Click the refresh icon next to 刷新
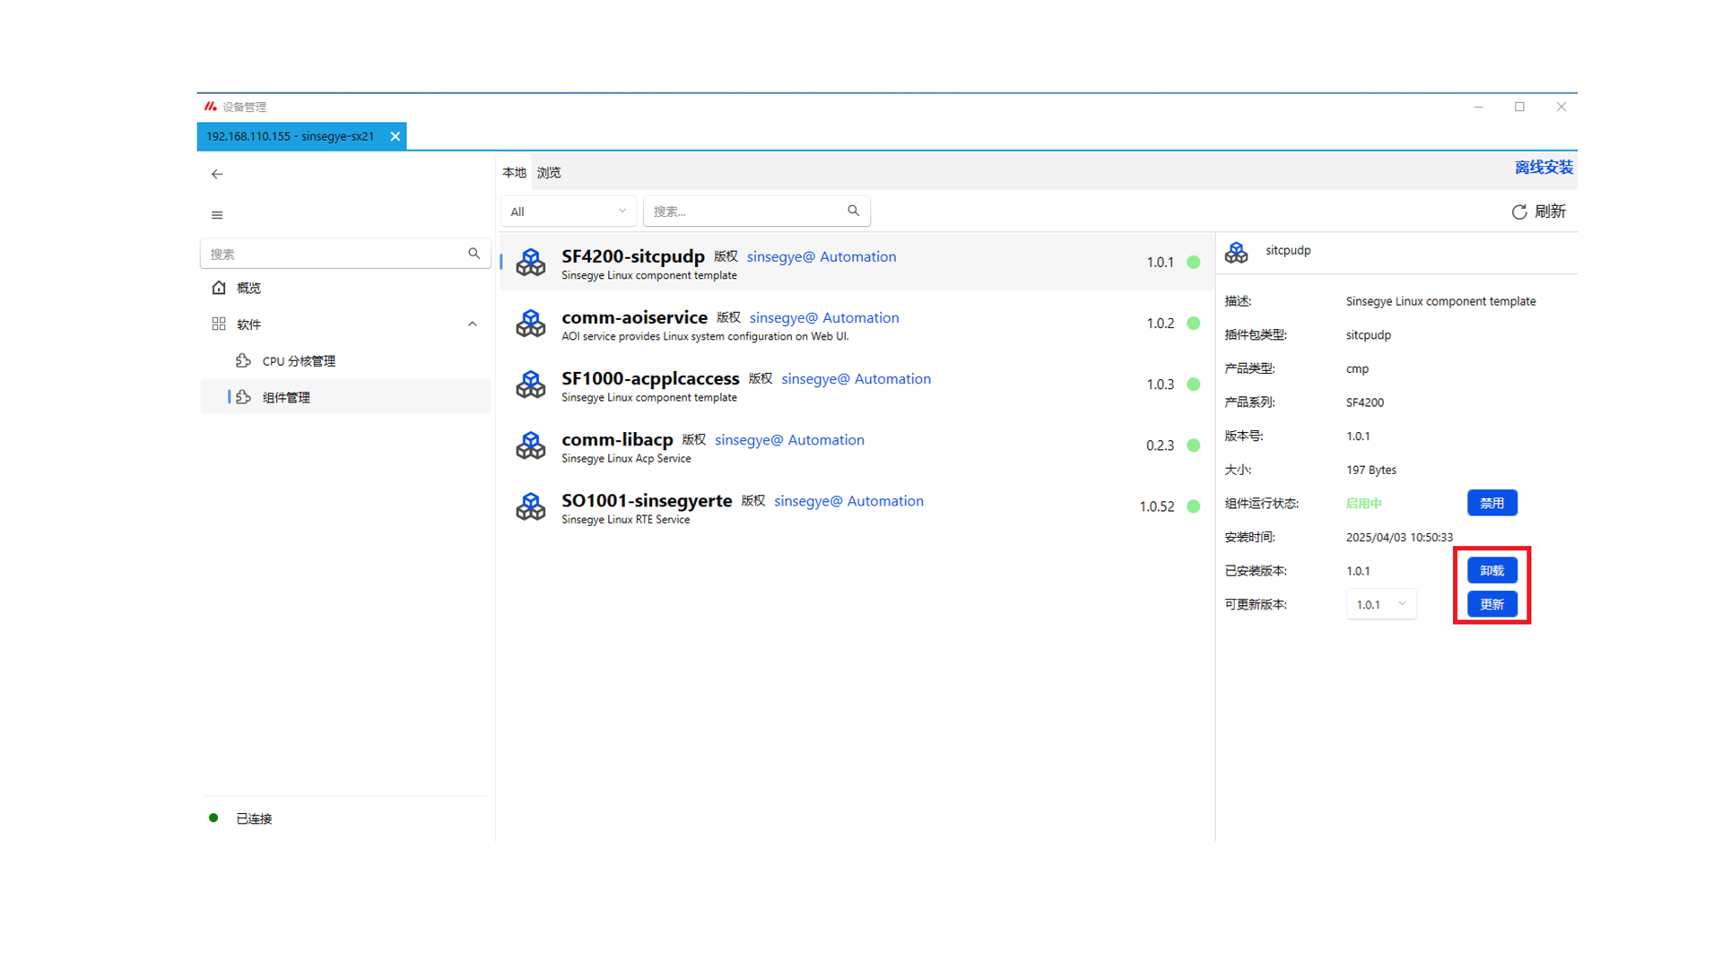The height and width of the screenshot is (968, 1722). [1518, 212]
